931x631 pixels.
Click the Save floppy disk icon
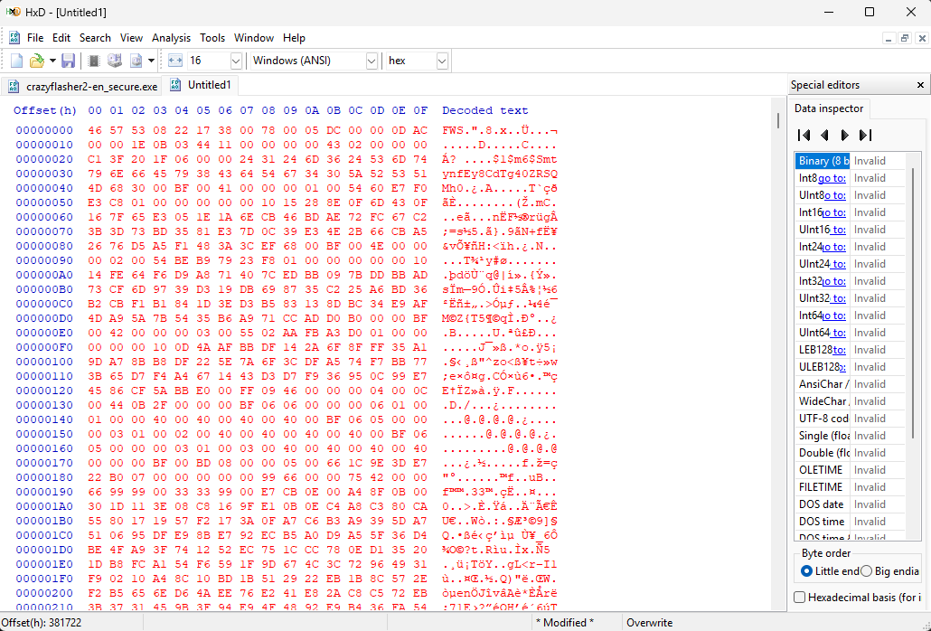click(68, 61)
